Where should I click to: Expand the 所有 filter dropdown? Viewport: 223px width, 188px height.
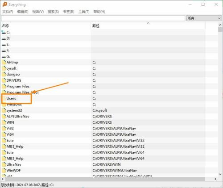point(204,18)
